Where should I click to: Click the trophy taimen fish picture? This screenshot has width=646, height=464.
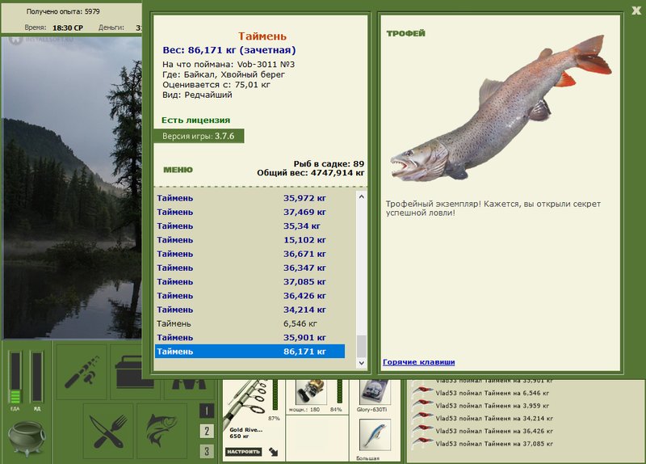[x=501, y=109]
